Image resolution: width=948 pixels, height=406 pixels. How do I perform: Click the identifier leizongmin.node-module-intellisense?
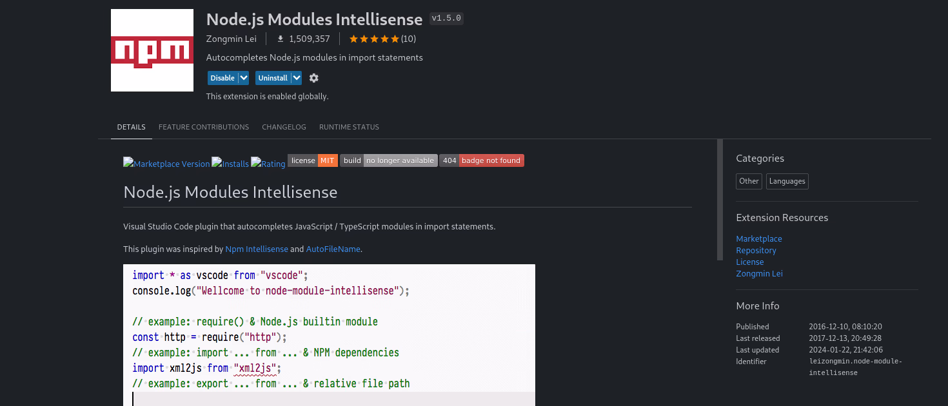(856, 367)
